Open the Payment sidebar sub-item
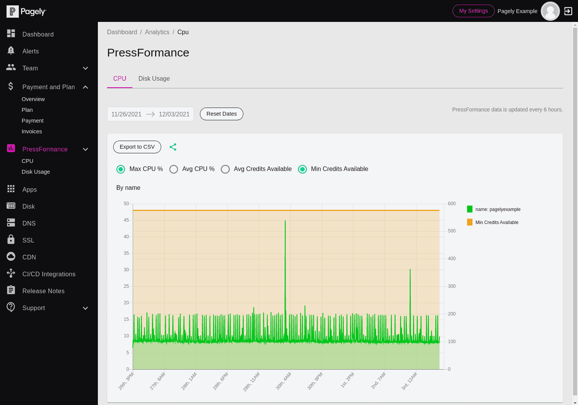 pyautogui.click(x=33, y=121)
